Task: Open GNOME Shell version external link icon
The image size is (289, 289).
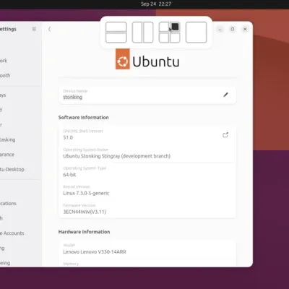Action: [225, 135]
